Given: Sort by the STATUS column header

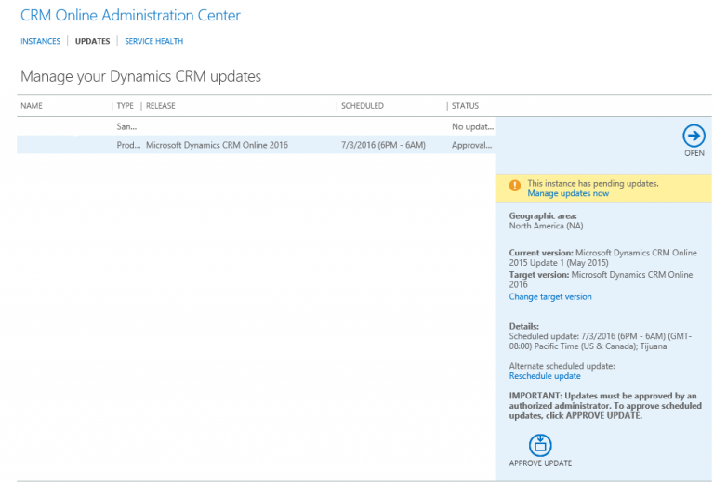Looking at the screenshot, I should click(465, 106).
